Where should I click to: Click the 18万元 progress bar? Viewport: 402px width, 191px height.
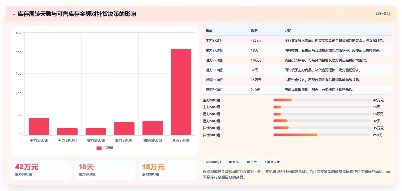pyautogui.click(x=322, y=114)
